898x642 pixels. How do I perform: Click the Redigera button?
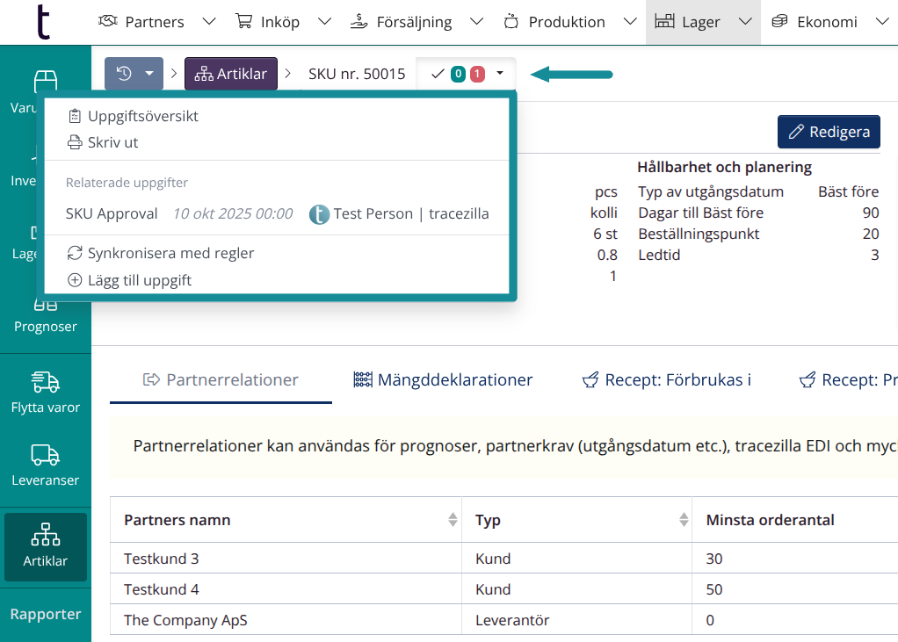point(829,132)
